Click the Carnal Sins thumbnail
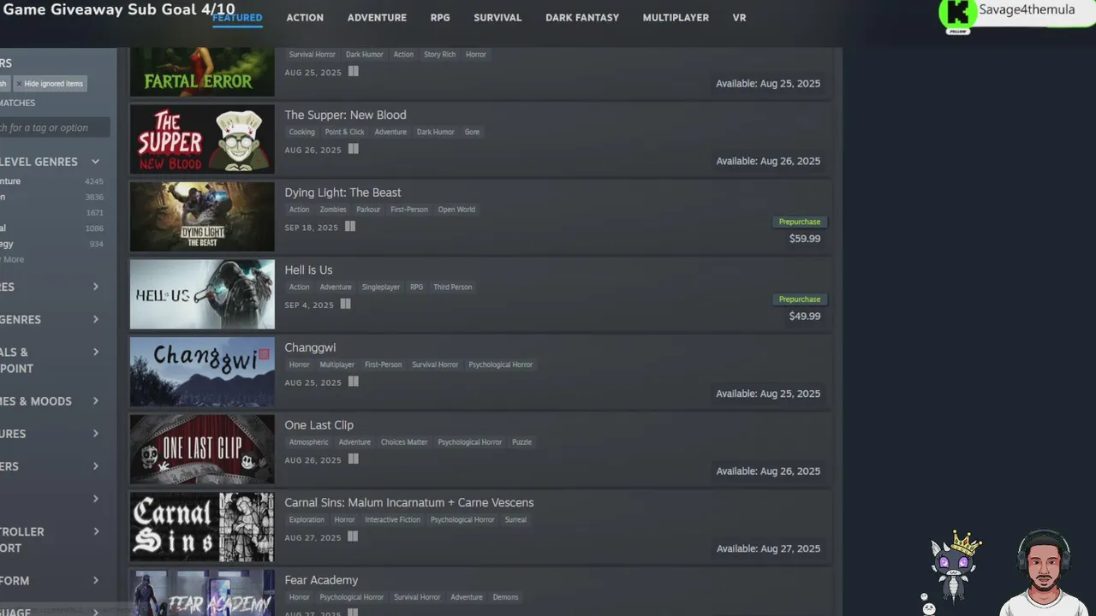The image size is (1096, 616). click(202, 527)
